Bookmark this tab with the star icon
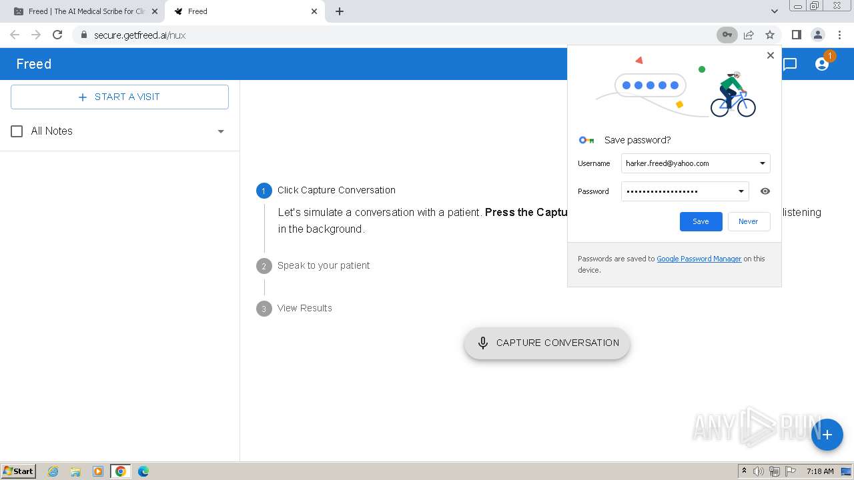 click(x=770, y=35)
